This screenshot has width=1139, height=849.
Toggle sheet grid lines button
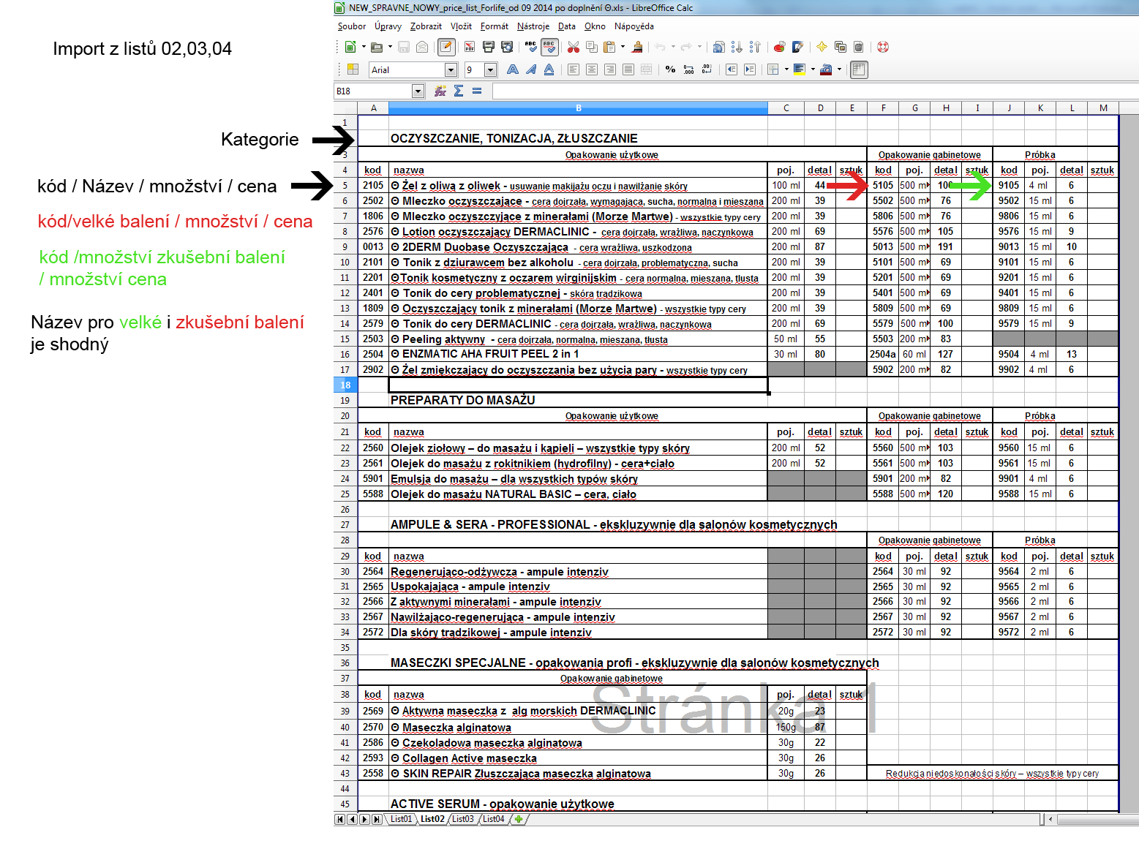[860, 69]
